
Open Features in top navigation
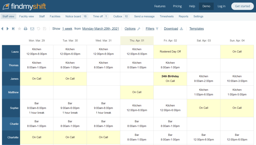click(x=160, y=6)
